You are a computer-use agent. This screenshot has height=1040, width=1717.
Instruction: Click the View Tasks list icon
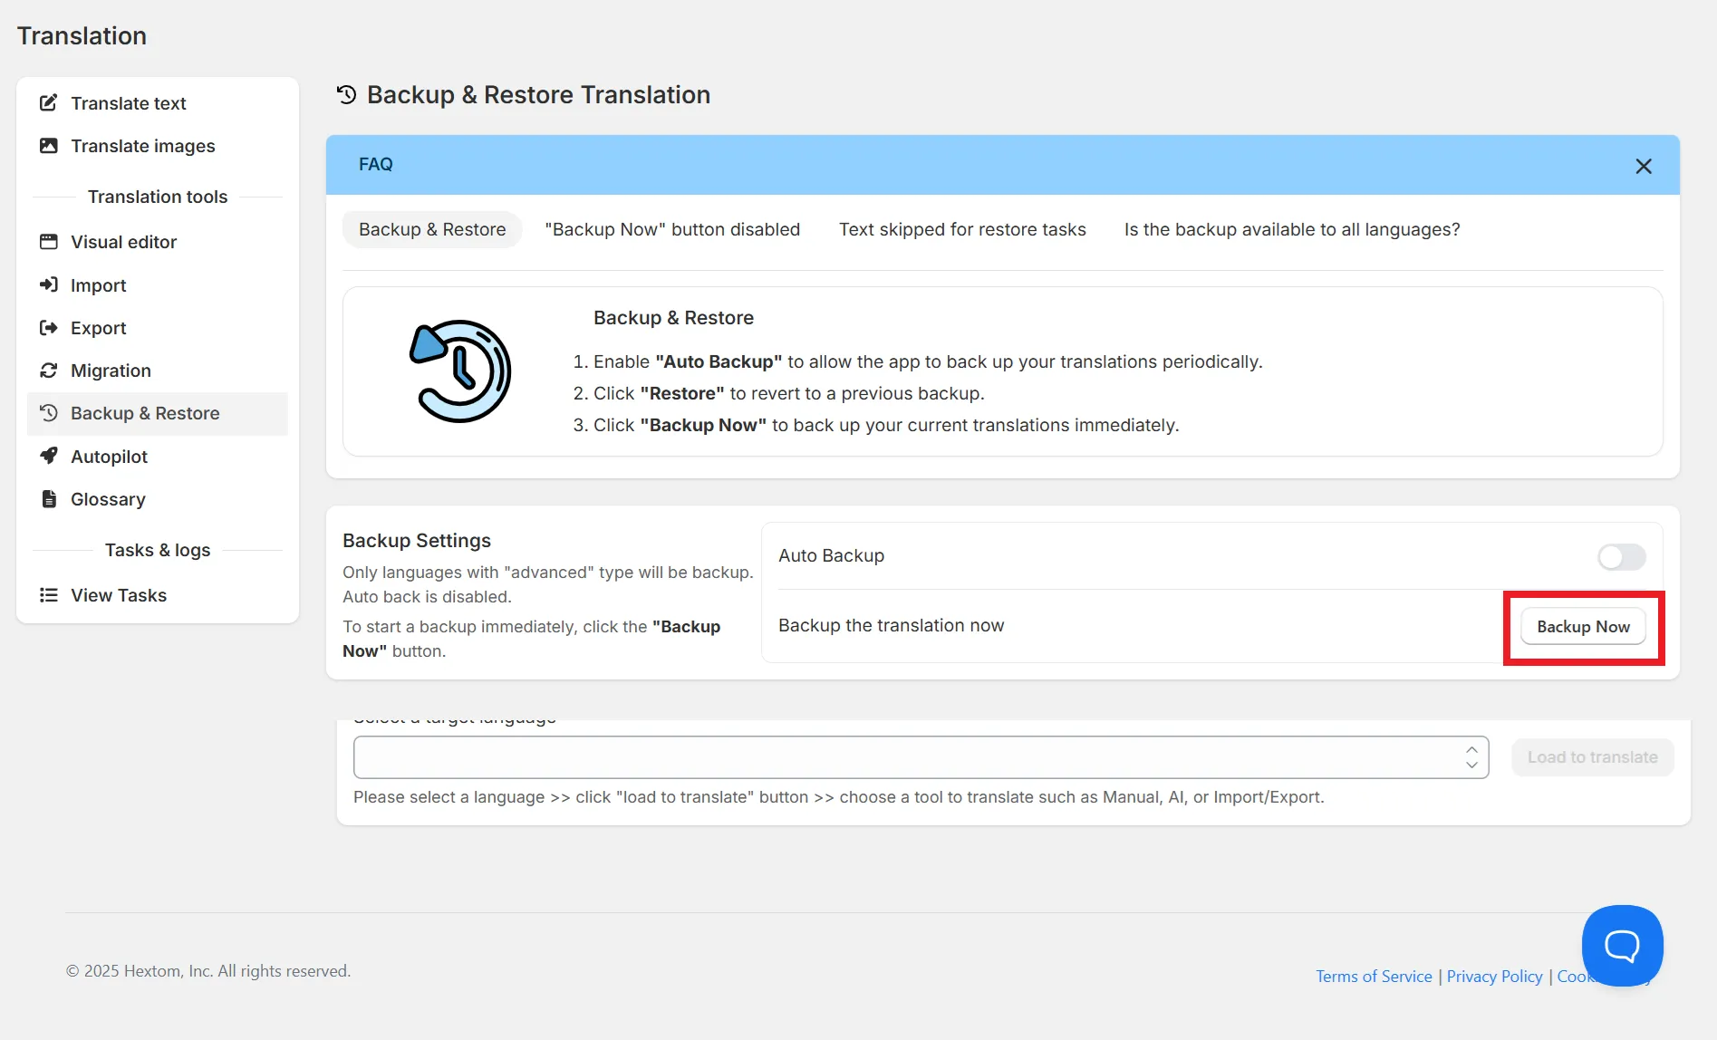(49, 595)
